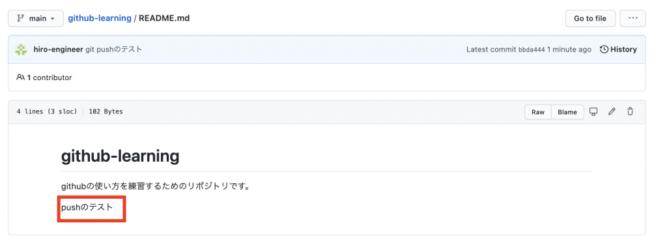Click the 1 contributor text
Screen dimensions: 667x249
coord(50,78)
